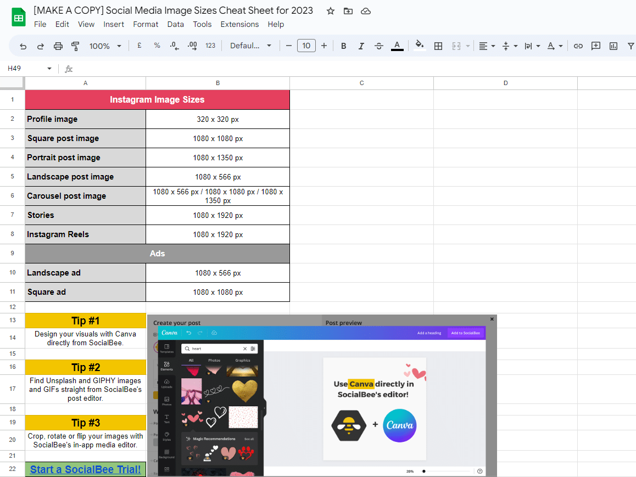Open the horizontal alignment dropdown
The height and width of the screenshot is (477, 636).
click(x=487, y=46)
